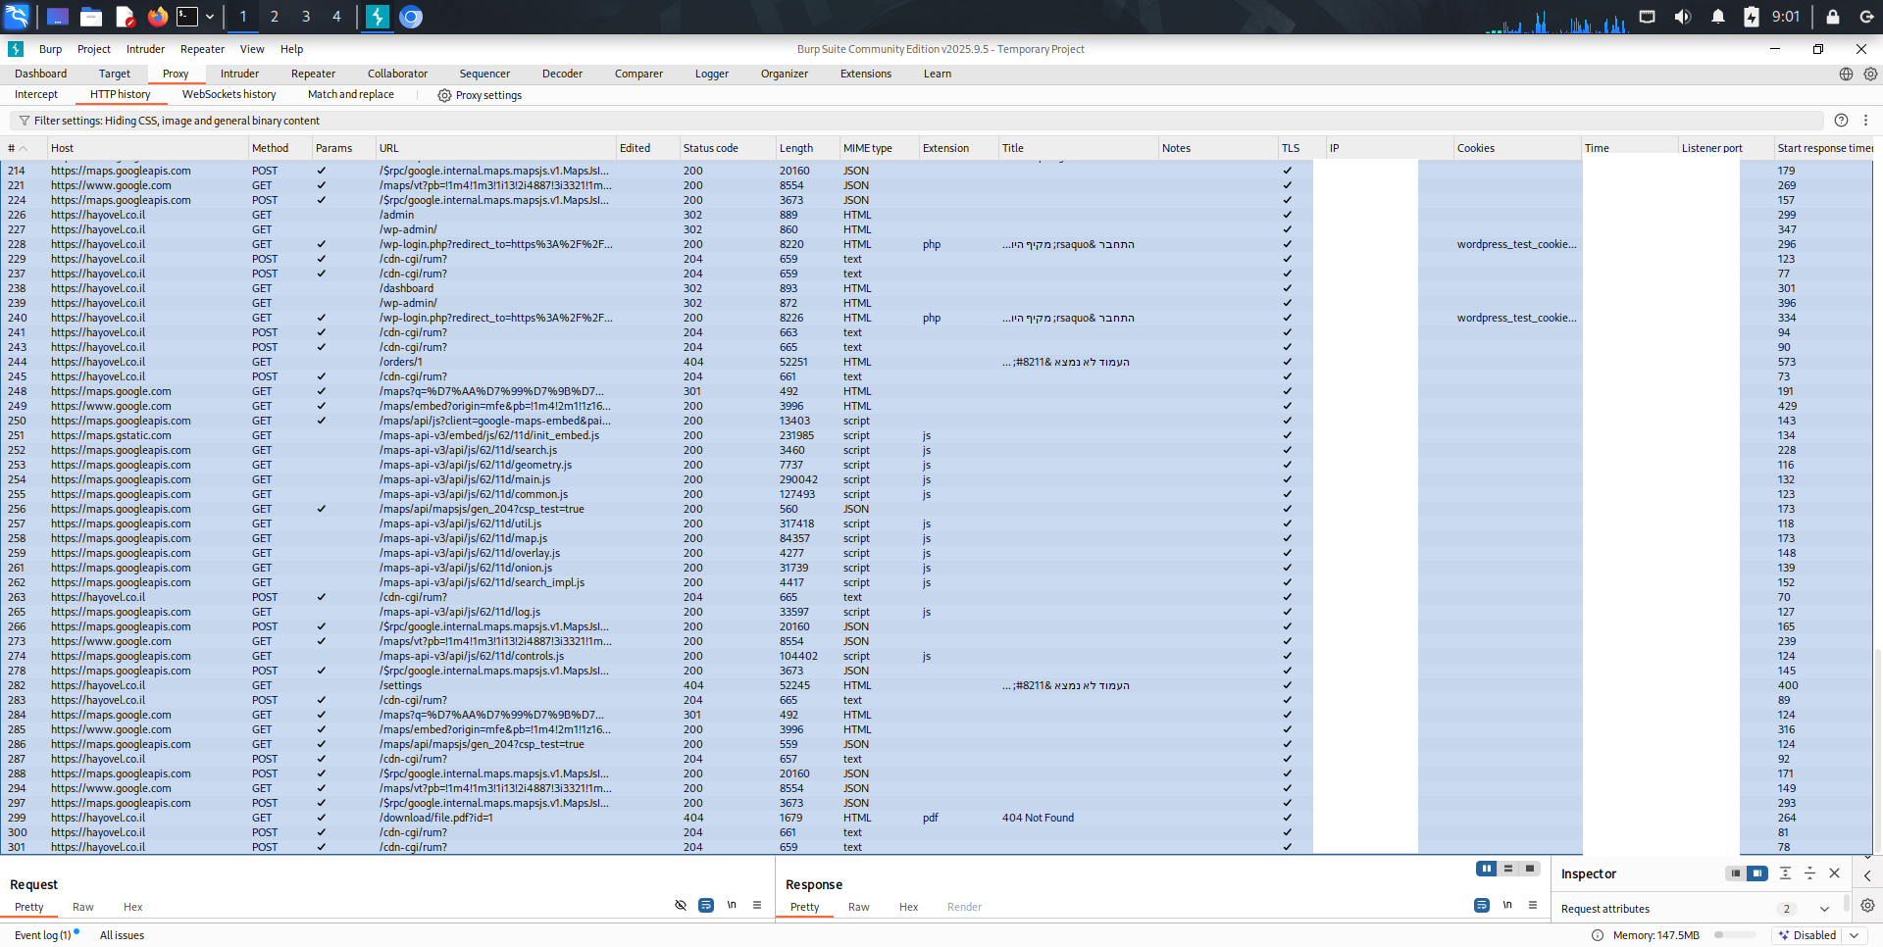Image resolution: width=1883 pixels, height=947 pixels.
Task: Open the WebSockets history tab
Action: coord(229,95)
